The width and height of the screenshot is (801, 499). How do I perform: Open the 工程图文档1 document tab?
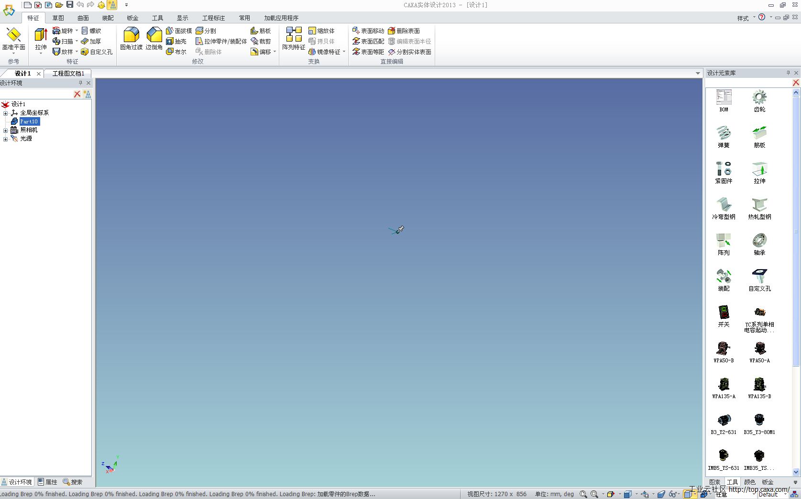pyautogui.click(x=68, y=74)
